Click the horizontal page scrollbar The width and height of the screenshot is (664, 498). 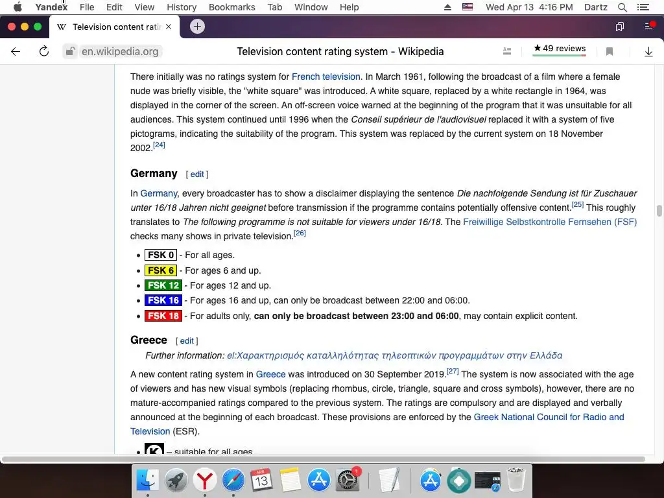click(x=323, y=459)
